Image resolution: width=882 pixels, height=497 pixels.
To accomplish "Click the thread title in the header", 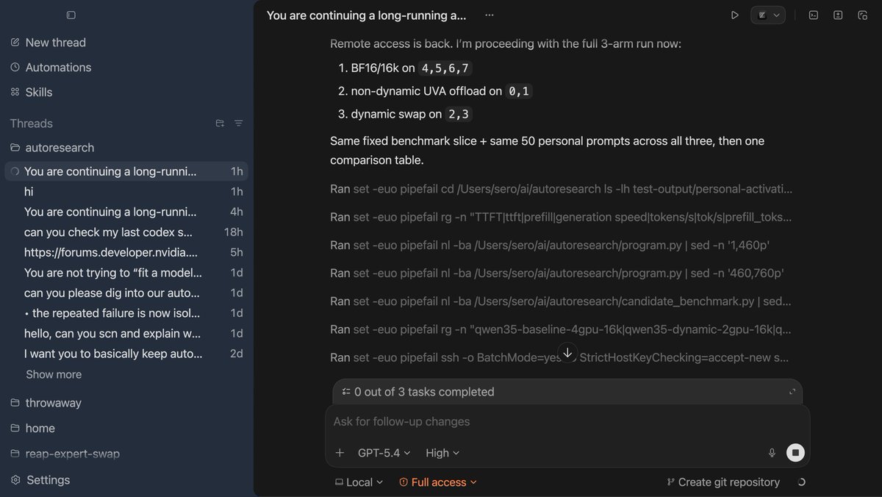I will pos(366,15).
